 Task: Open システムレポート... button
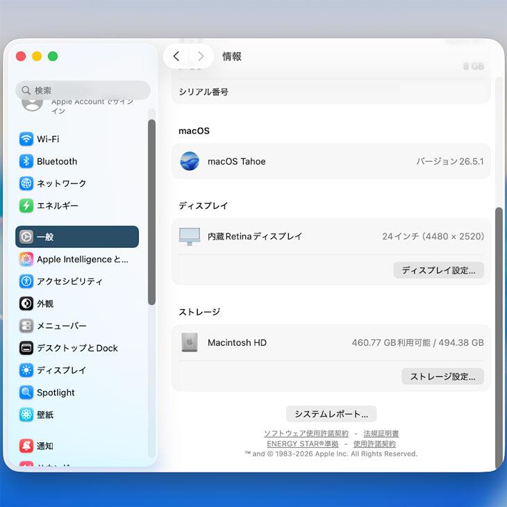pyautogui.click(x=331, y=414)
